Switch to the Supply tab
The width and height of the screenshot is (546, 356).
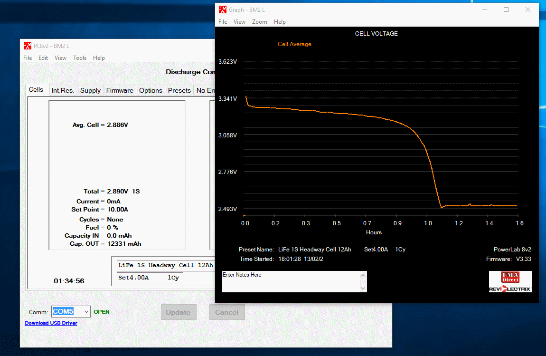coord(90,90)
